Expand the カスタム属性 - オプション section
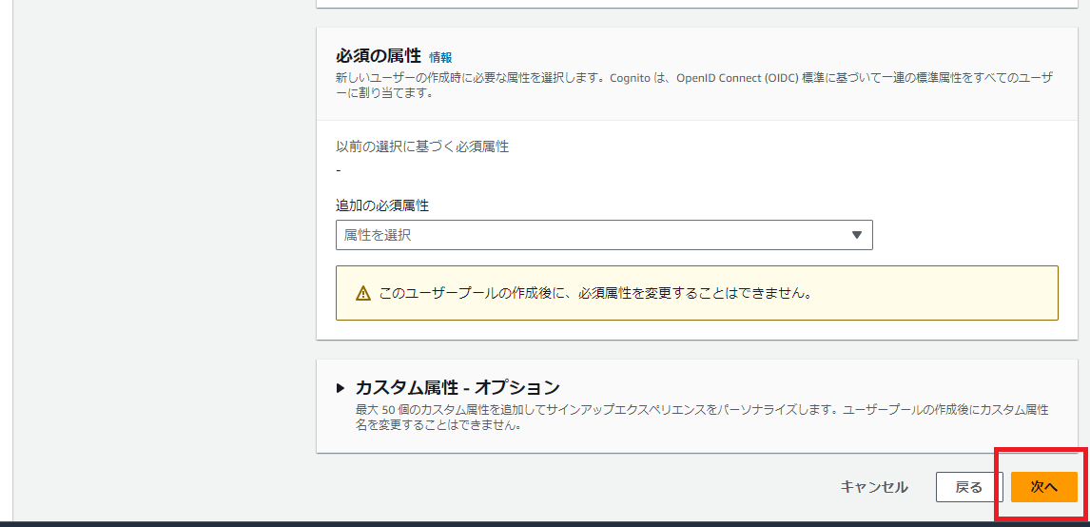This screenshot has height=527, width=1090. [341, 387]
